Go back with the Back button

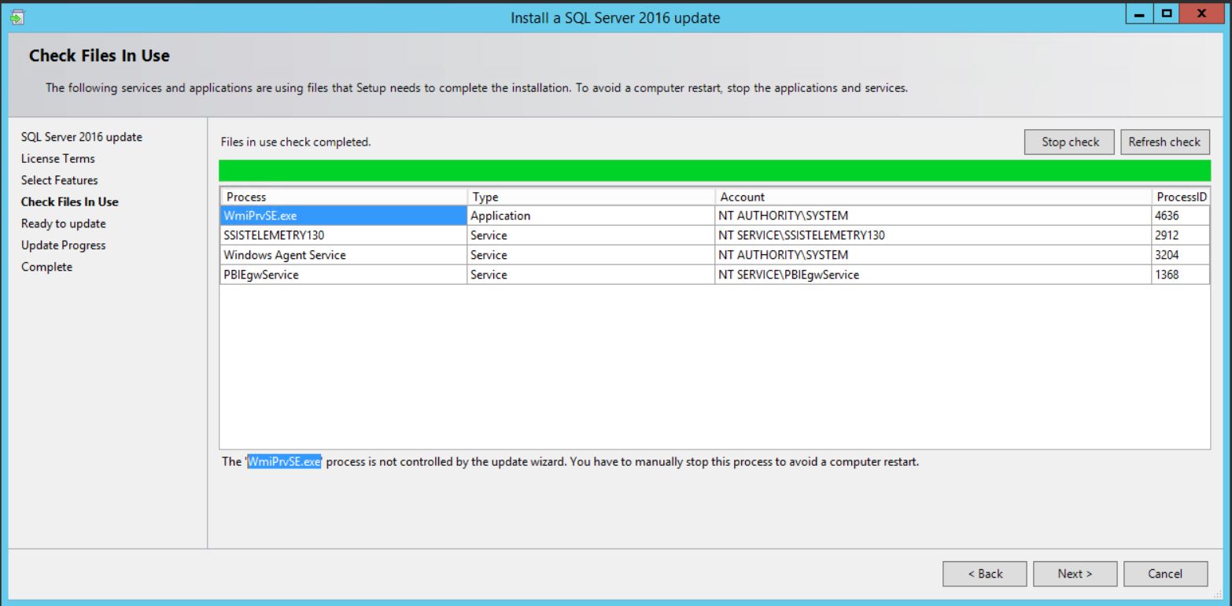click(984, 574)
